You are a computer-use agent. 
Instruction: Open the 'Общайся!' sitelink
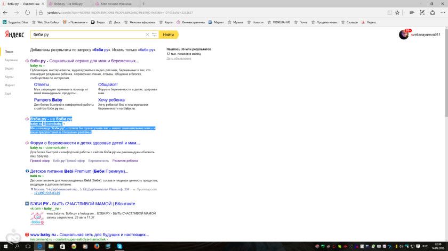coord(108,85)
